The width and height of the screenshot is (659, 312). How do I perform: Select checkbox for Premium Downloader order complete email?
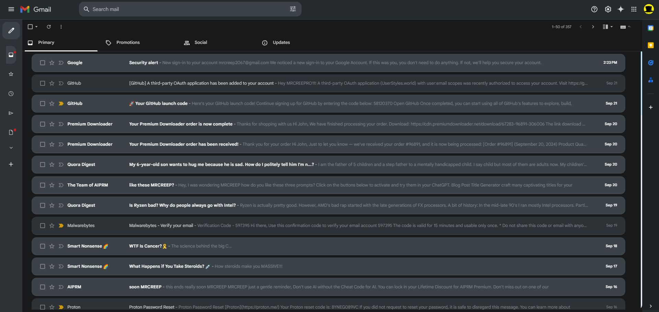coord(43,124)
